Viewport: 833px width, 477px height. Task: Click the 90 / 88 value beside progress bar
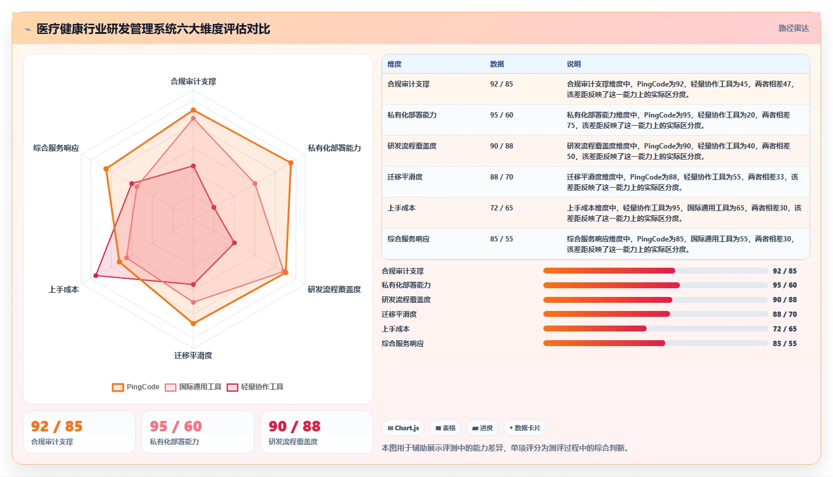tap(785, 300)
